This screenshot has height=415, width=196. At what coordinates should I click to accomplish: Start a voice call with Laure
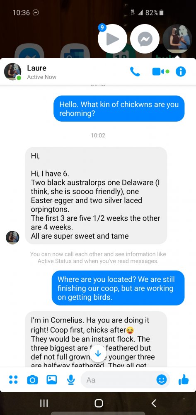point(135,72)
